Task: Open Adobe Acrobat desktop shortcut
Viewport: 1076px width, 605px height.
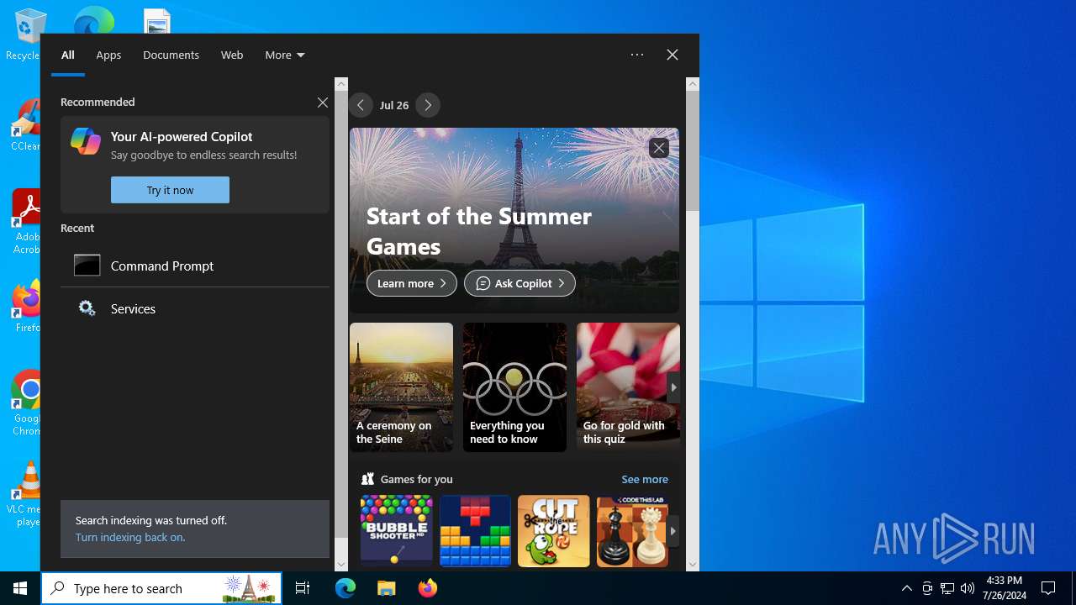Action: click(x=25, y=220)
